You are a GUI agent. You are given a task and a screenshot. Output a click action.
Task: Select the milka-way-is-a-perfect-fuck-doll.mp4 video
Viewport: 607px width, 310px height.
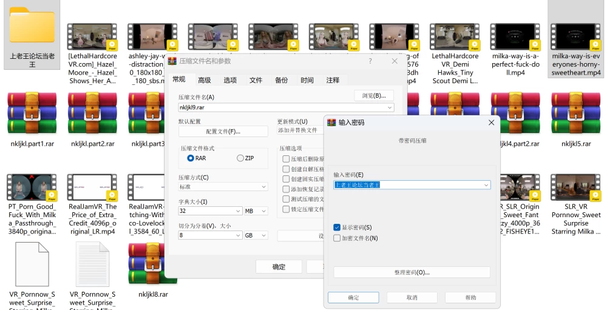pyautogui.click(x=515, y=37)
